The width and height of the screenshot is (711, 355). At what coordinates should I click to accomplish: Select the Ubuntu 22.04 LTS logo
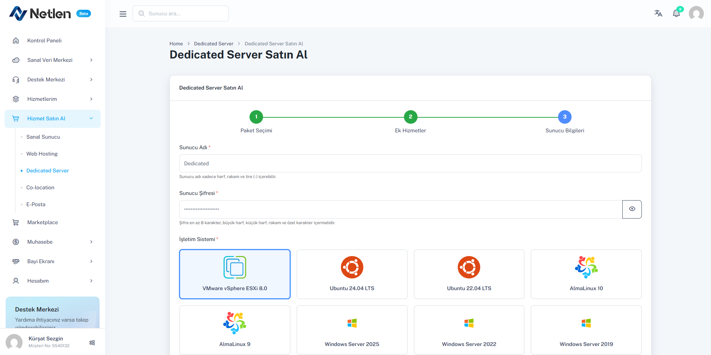coord(469,267)
